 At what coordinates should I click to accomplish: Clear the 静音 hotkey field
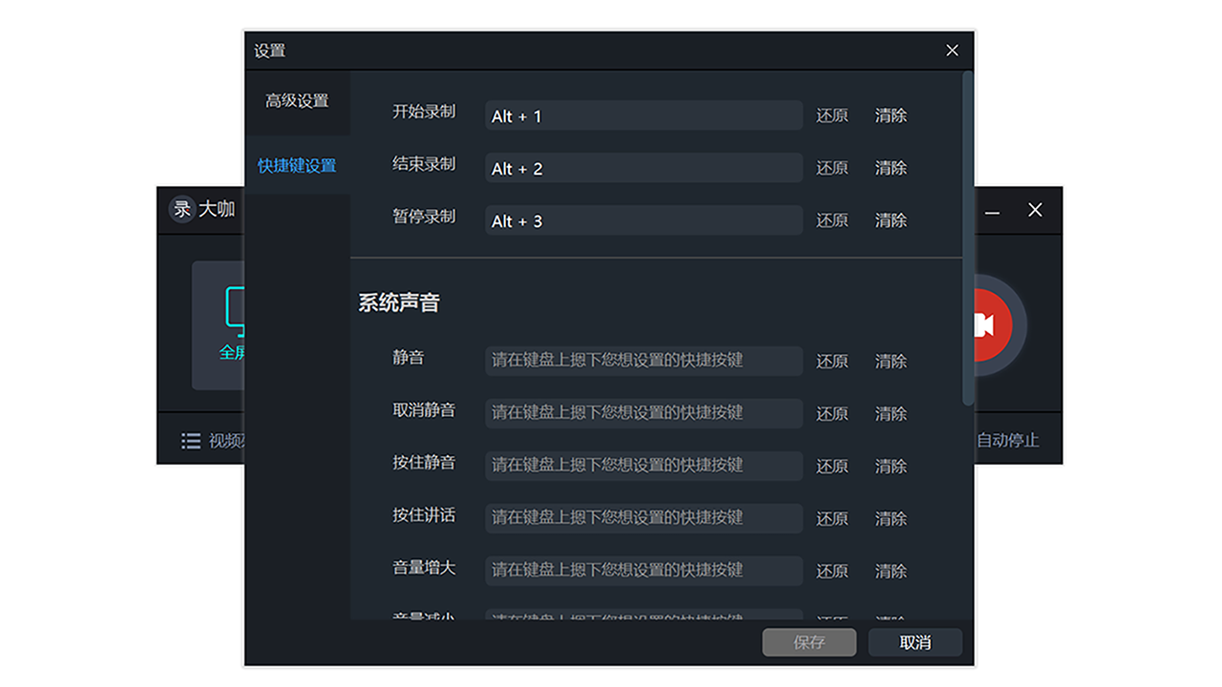point(889,361)
